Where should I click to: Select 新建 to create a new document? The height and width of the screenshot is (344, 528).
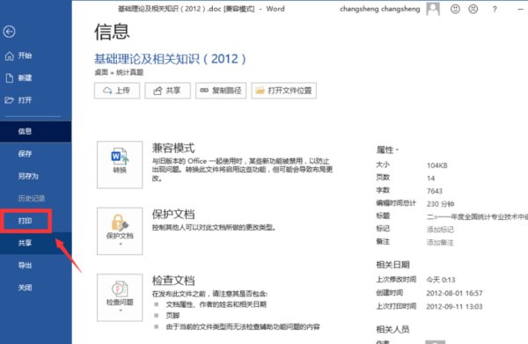coord(36,77)
